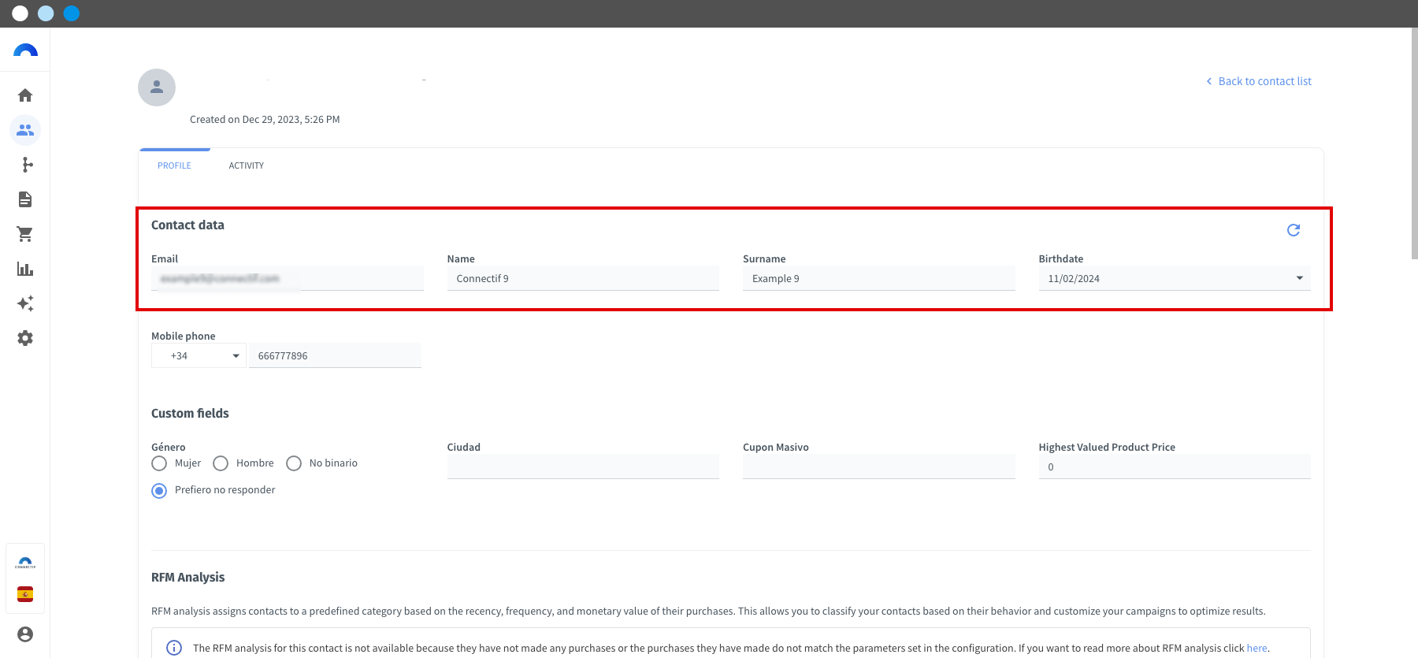This screenshot has height=658, width=1418.
Task: Click the Cupon Masivo input field
Action: click(x=879, y=467)
